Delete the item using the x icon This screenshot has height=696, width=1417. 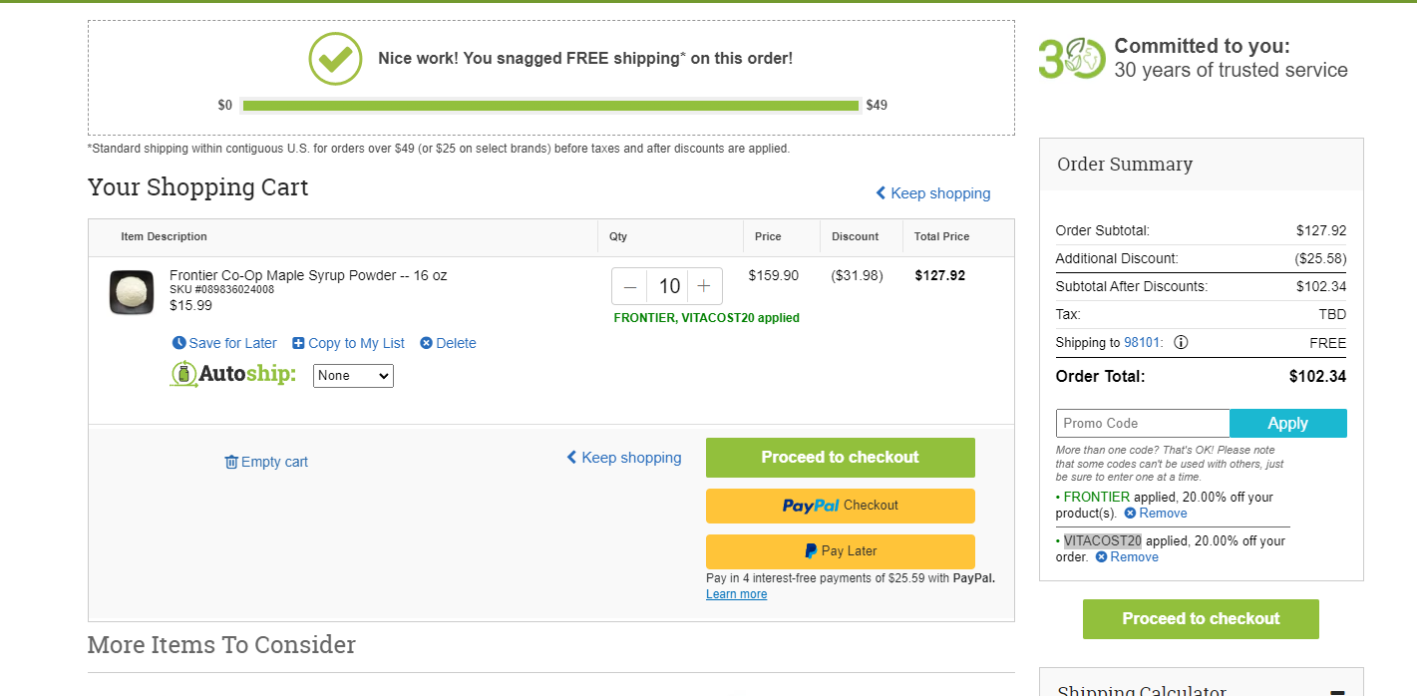[426, 343]
